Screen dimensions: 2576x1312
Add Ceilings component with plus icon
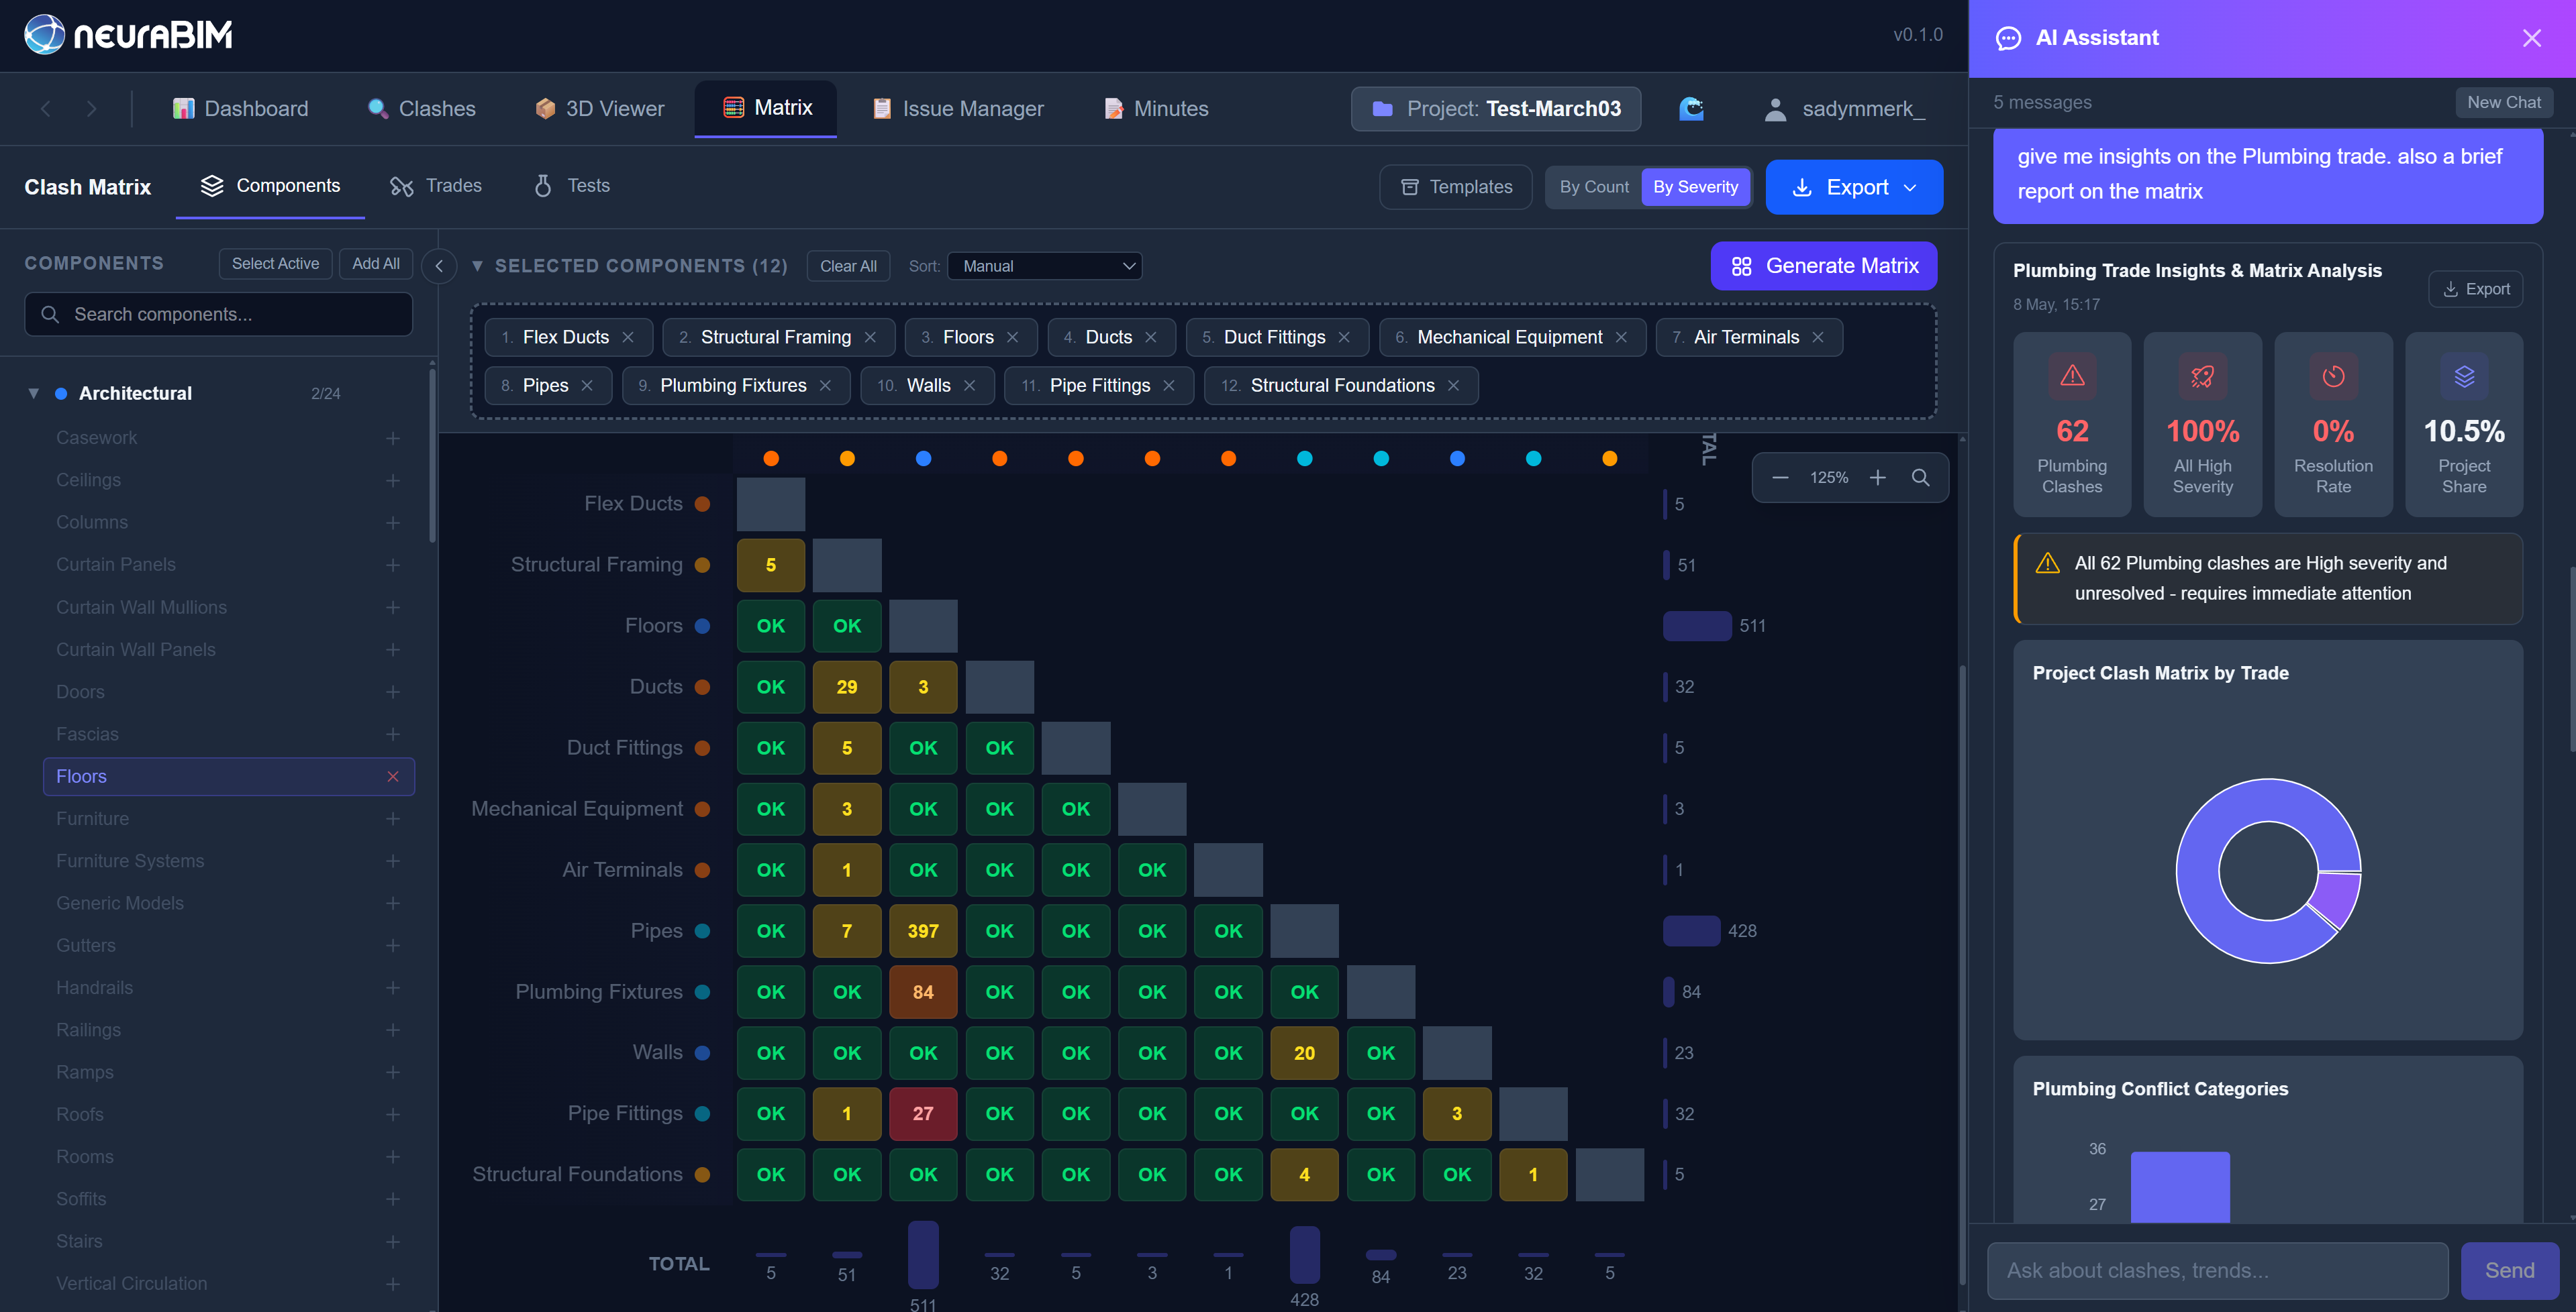(x=393, y=481)
